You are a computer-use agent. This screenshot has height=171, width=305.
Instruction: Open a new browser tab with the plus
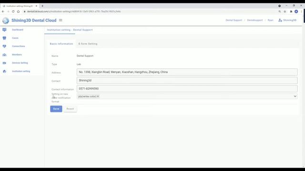tap(42, 6)
